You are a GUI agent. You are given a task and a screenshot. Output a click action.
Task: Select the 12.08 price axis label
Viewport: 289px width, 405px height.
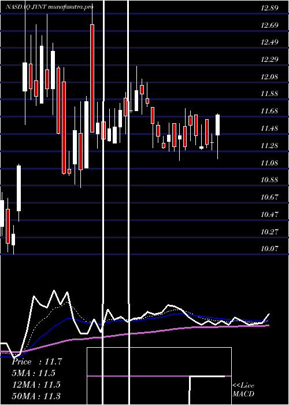269,77
